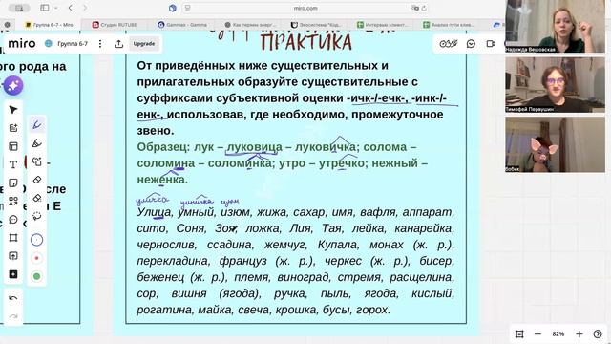Open Miro AI assistant sparkle button
This screenshot has height=344, width=611.
point(13,86)
